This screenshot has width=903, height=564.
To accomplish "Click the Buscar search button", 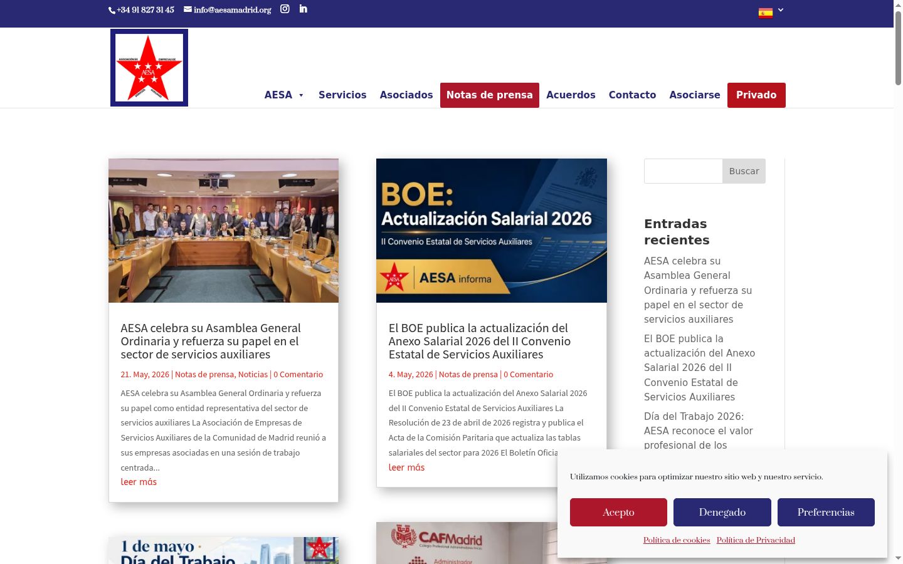I will coord(744,171).
